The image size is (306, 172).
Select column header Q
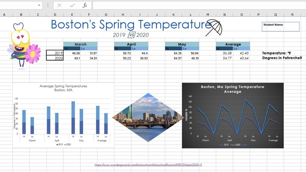tap(275, 15)
